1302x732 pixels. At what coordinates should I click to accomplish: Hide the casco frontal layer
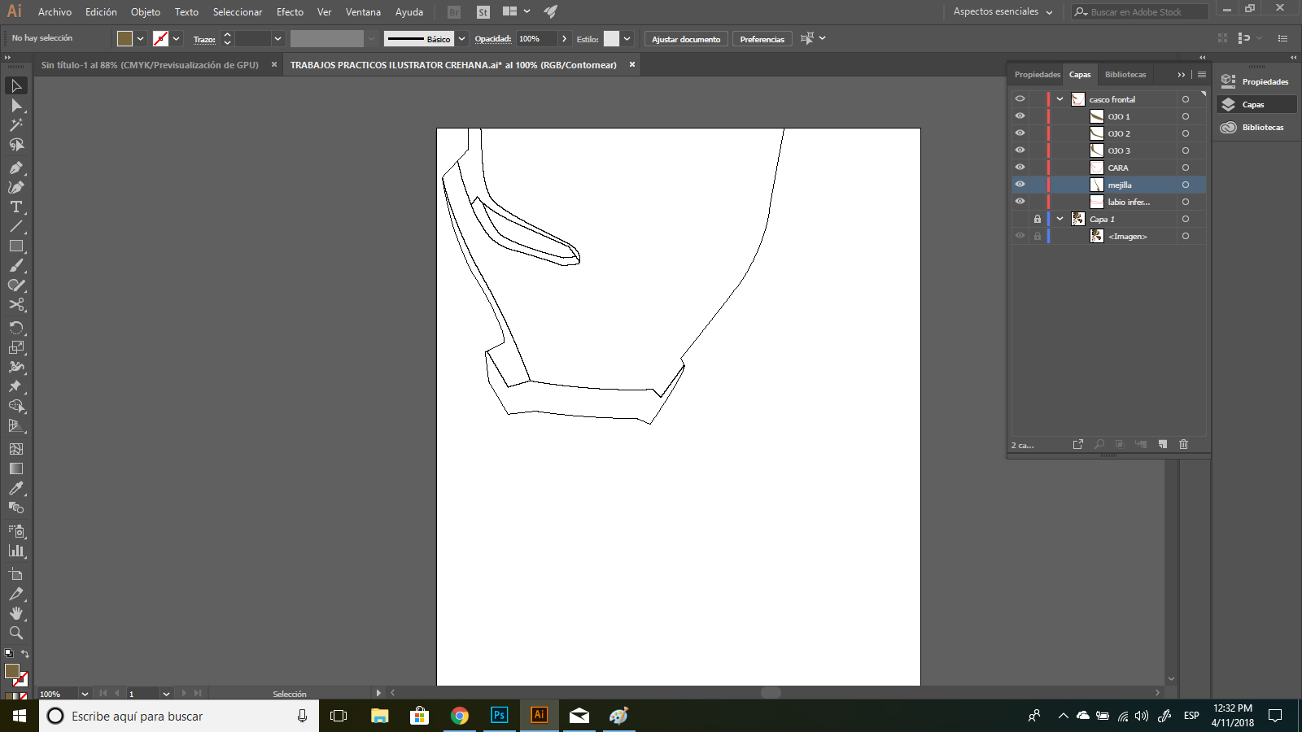point(1020,98)
